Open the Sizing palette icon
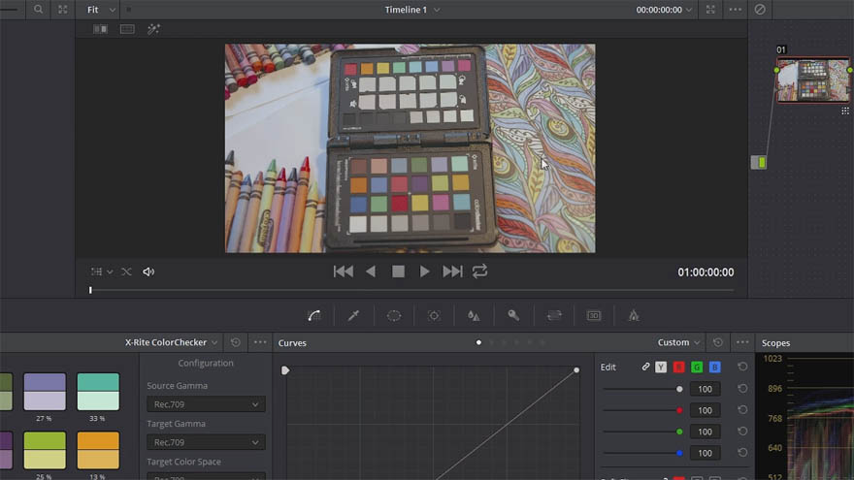This screenshot has height=480, width=854. pyautogui.click(x=554, y=316)
